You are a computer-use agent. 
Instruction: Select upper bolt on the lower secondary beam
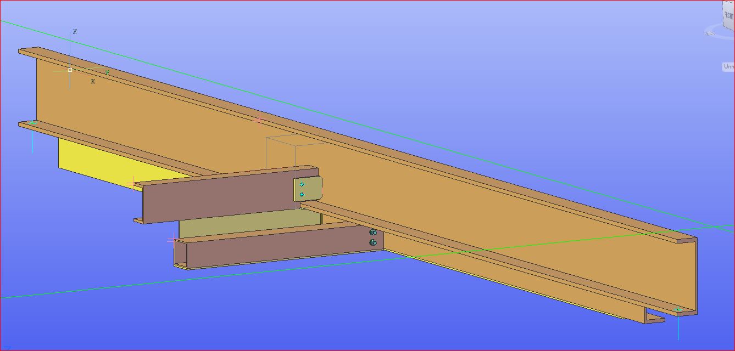coord(373,233)
